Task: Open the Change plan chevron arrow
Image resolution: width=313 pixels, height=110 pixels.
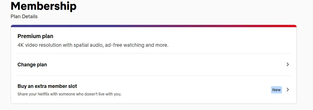Action: (288, 64)
